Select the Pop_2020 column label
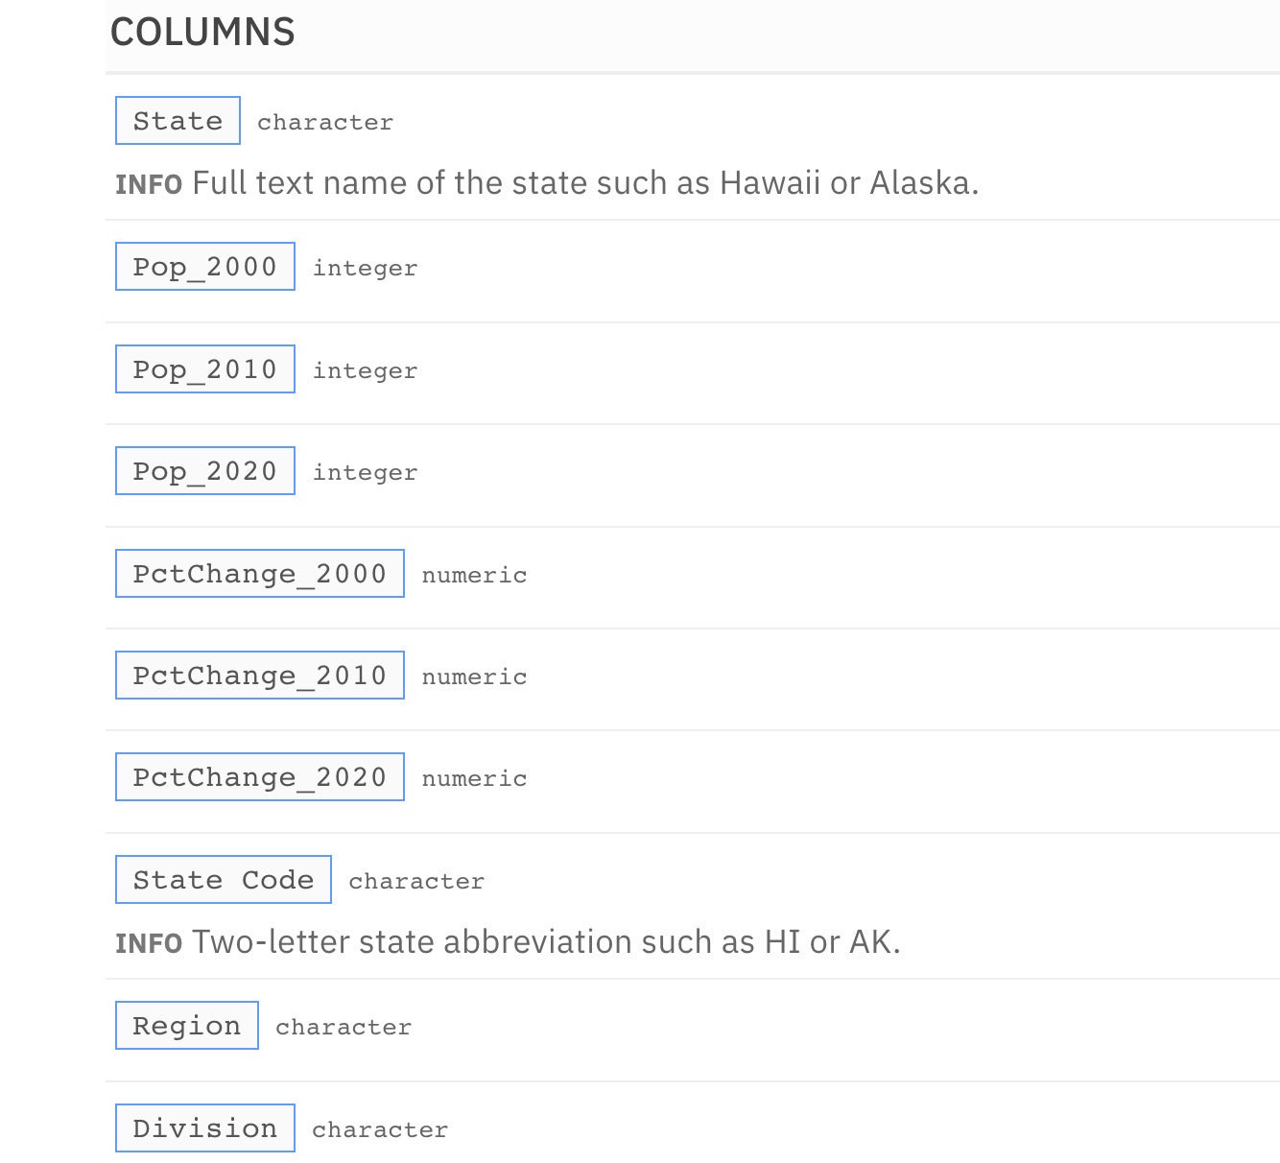1280x1163 pixels. (x=205, y=471)
